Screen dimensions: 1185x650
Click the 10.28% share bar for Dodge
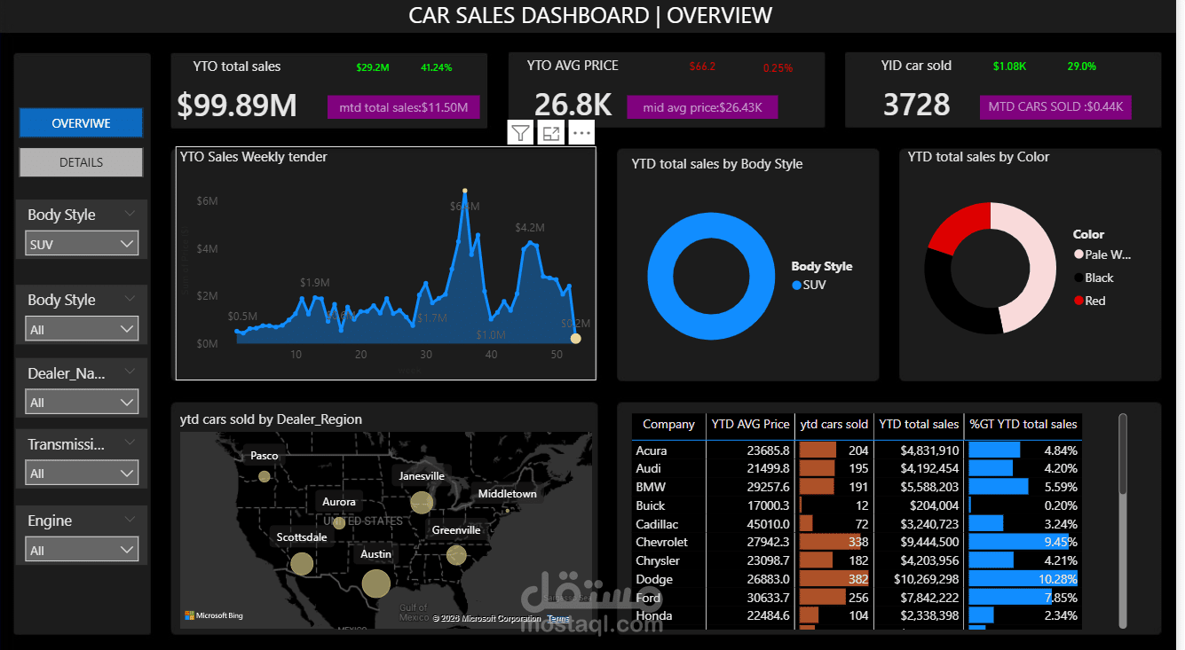coord(1023,579)
